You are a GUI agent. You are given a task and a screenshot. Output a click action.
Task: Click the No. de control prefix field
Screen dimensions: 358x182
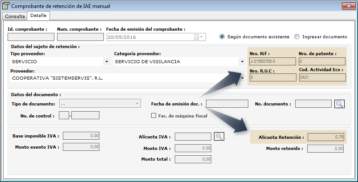tap(64, 115)
